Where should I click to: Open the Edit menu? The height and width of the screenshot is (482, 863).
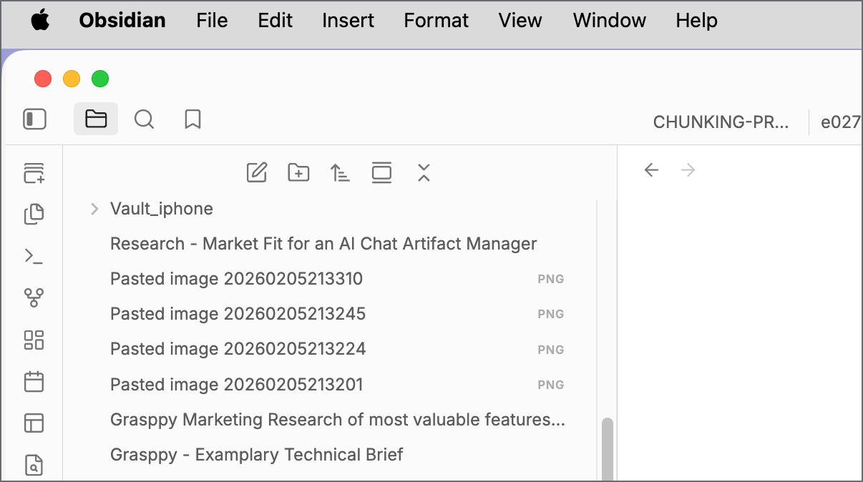coord(276,20)
